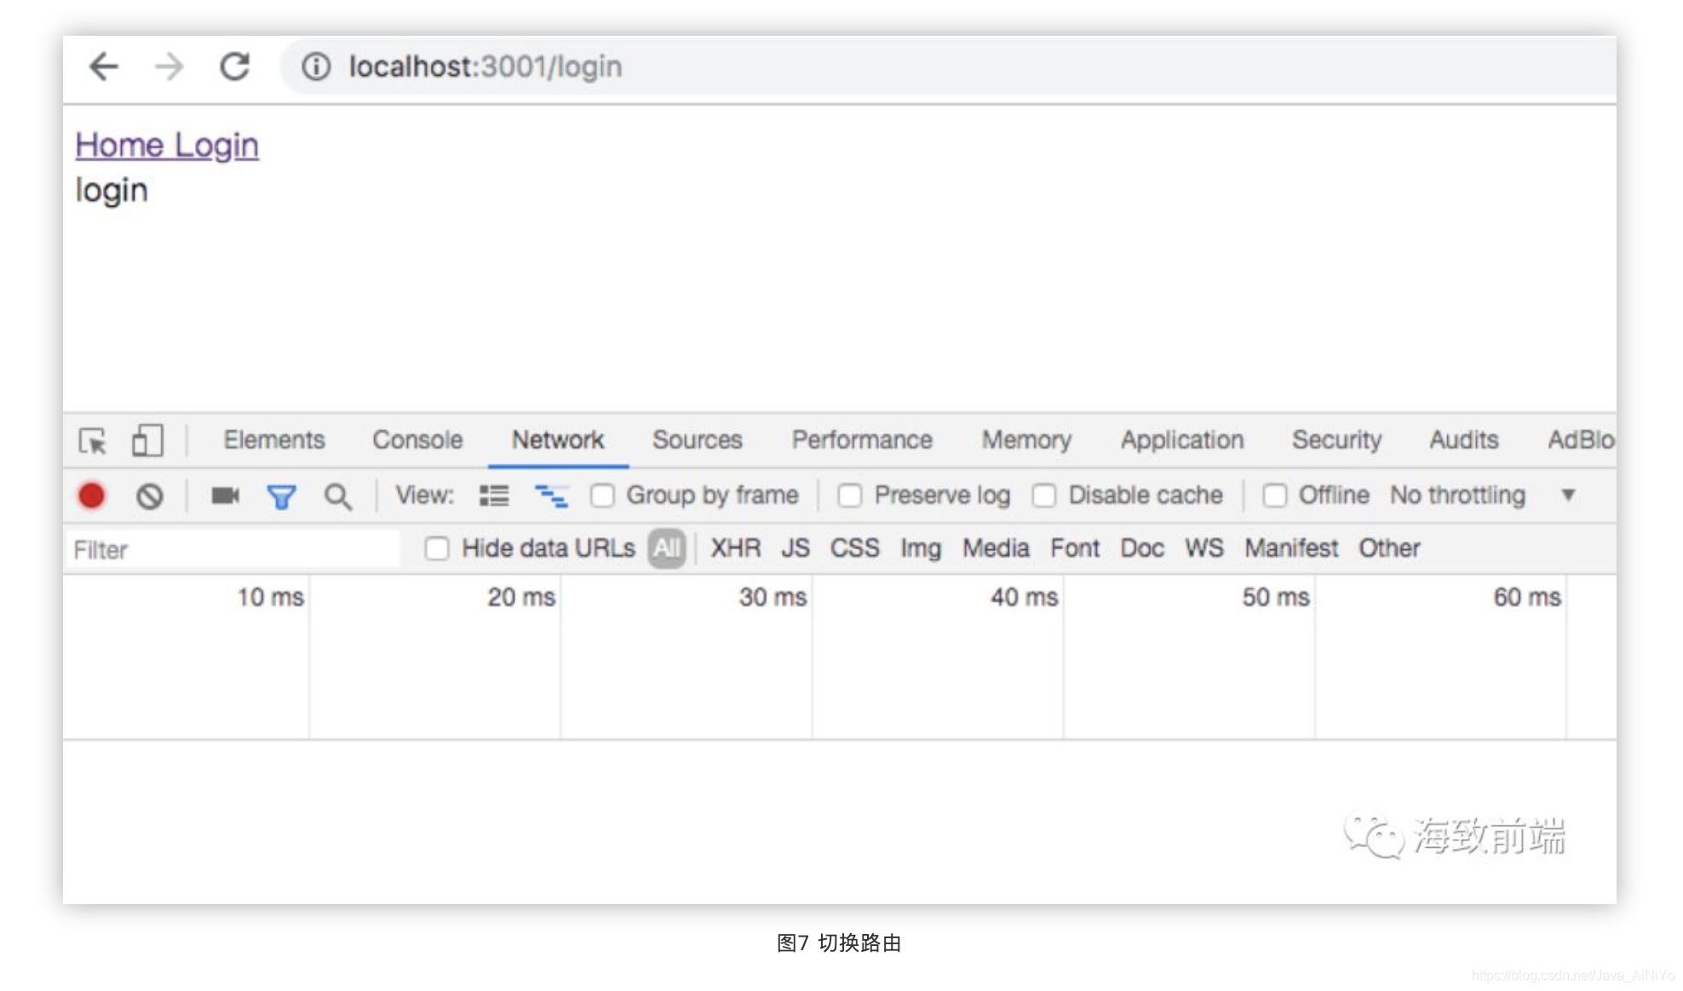Click the browser back arrow
This screenshot has height=991, width=1683.
104,66
